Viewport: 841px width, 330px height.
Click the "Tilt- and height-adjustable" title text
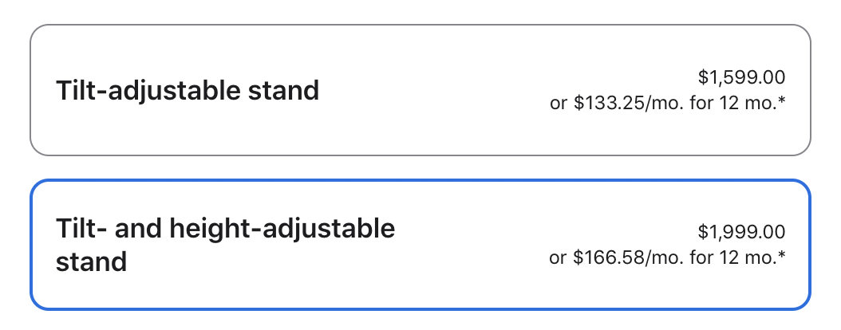(x=226, y=230)
